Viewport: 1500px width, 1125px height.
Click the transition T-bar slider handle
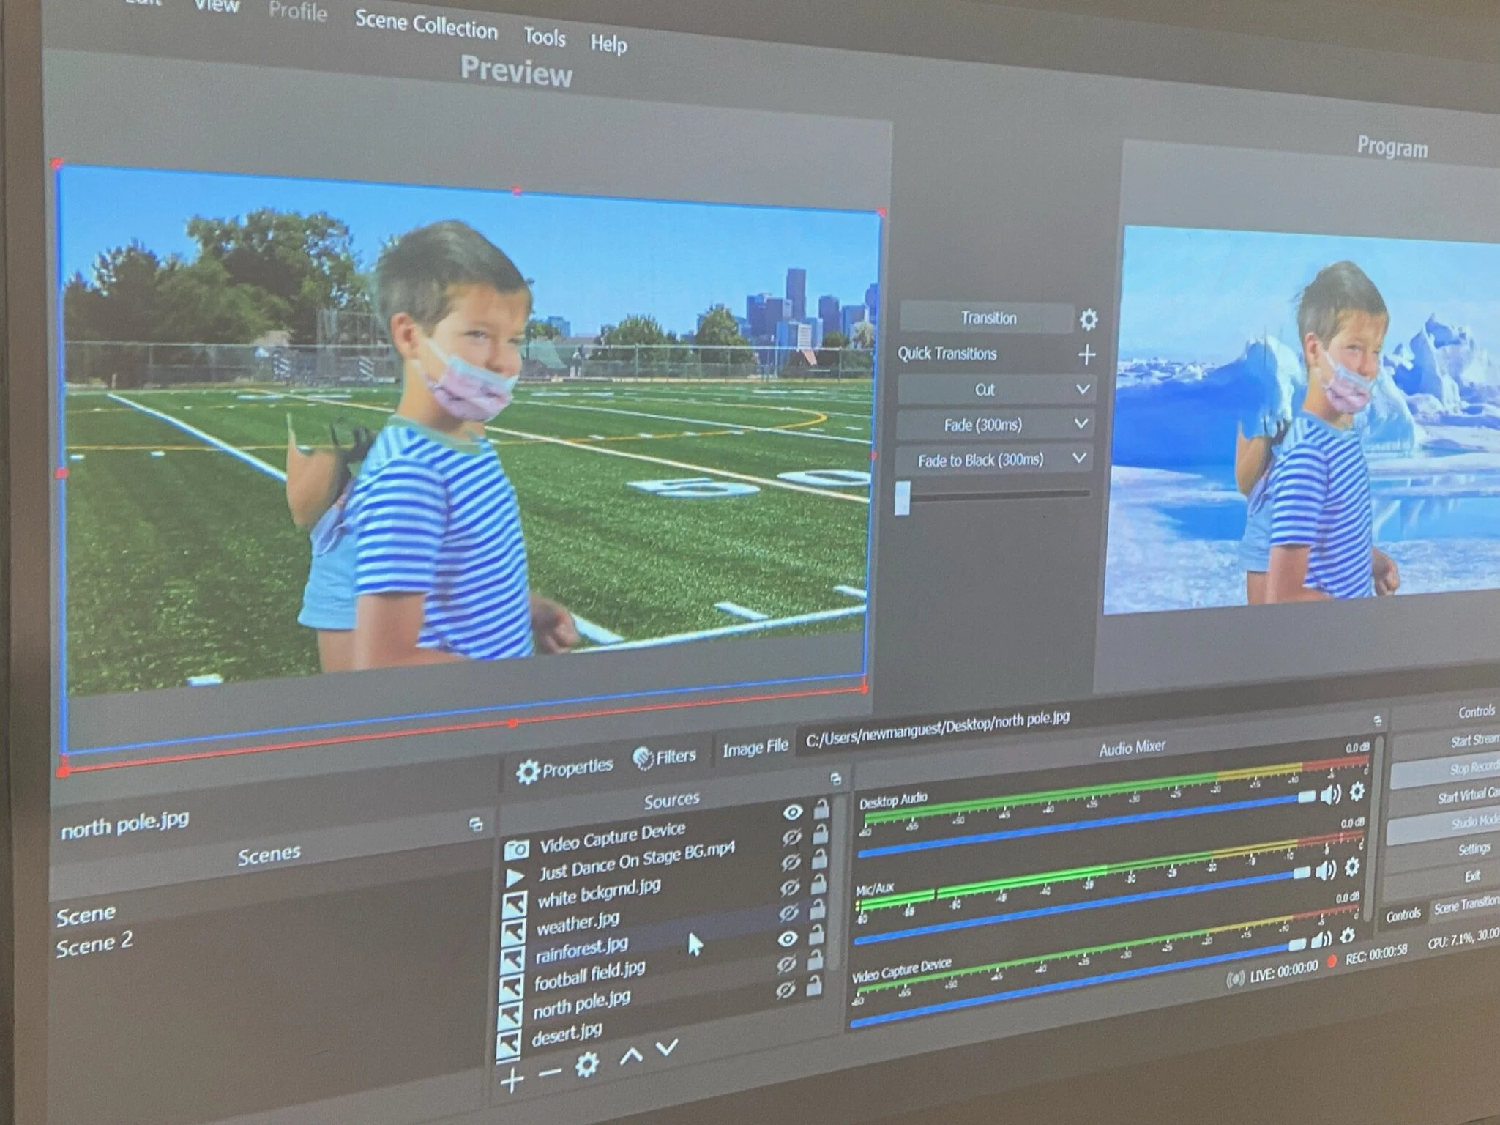[903, 497]
